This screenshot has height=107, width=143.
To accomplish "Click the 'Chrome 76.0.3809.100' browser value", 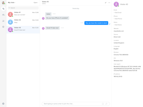I will point(121,55).
